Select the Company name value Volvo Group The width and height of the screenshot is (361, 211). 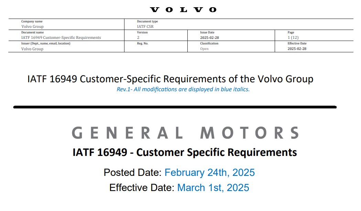(32, 27)
